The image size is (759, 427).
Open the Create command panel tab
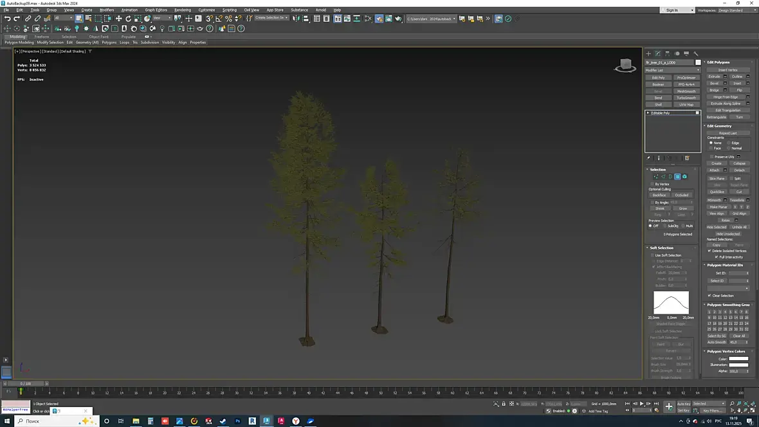click(648, 53)
